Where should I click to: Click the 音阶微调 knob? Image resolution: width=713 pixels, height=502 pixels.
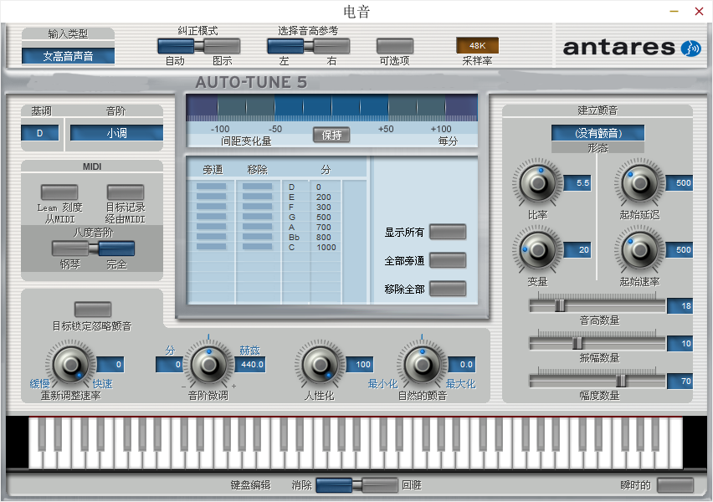pos(208,364)
